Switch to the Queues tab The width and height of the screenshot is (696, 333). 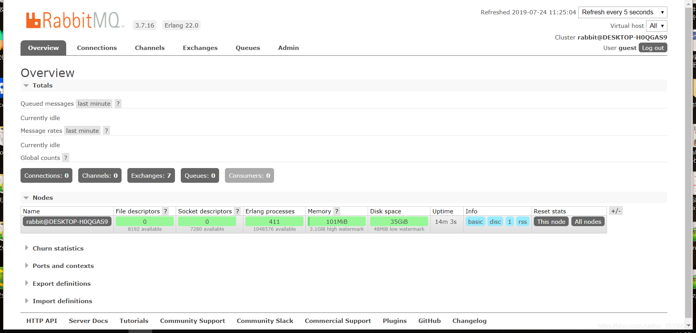(248, 48)
